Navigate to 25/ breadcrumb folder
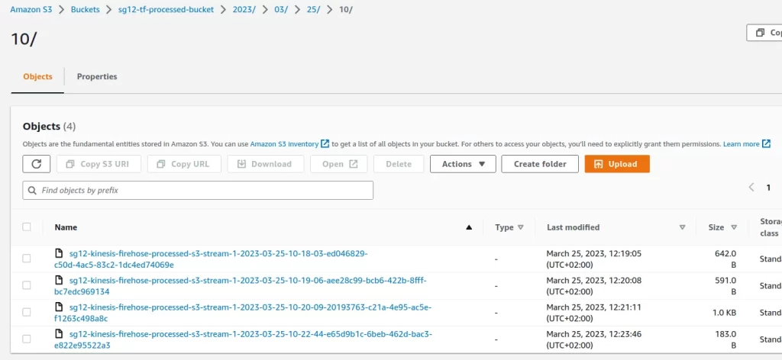 coord(313,9)
